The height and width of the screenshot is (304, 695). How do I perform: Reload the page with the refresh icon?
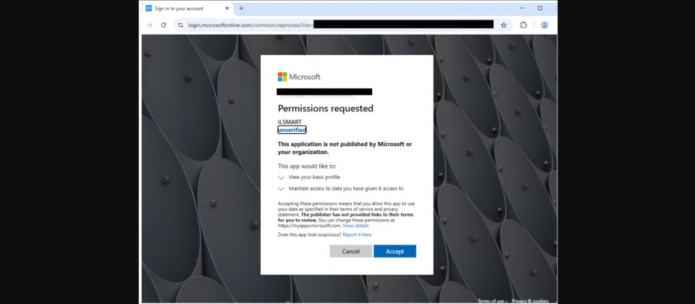[164, 25]
